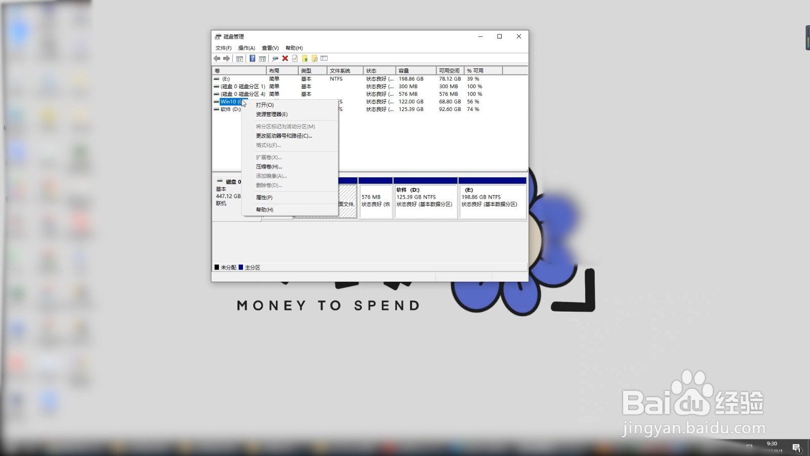The height and width of the screenshot is (456, 810).
Task: Click the rightmost view settings toolbar icon
Action: coord(325,59)
